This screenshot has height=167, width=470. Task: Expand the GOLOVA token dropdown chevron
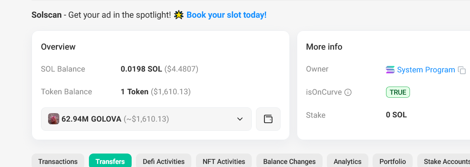click(240, 119)
